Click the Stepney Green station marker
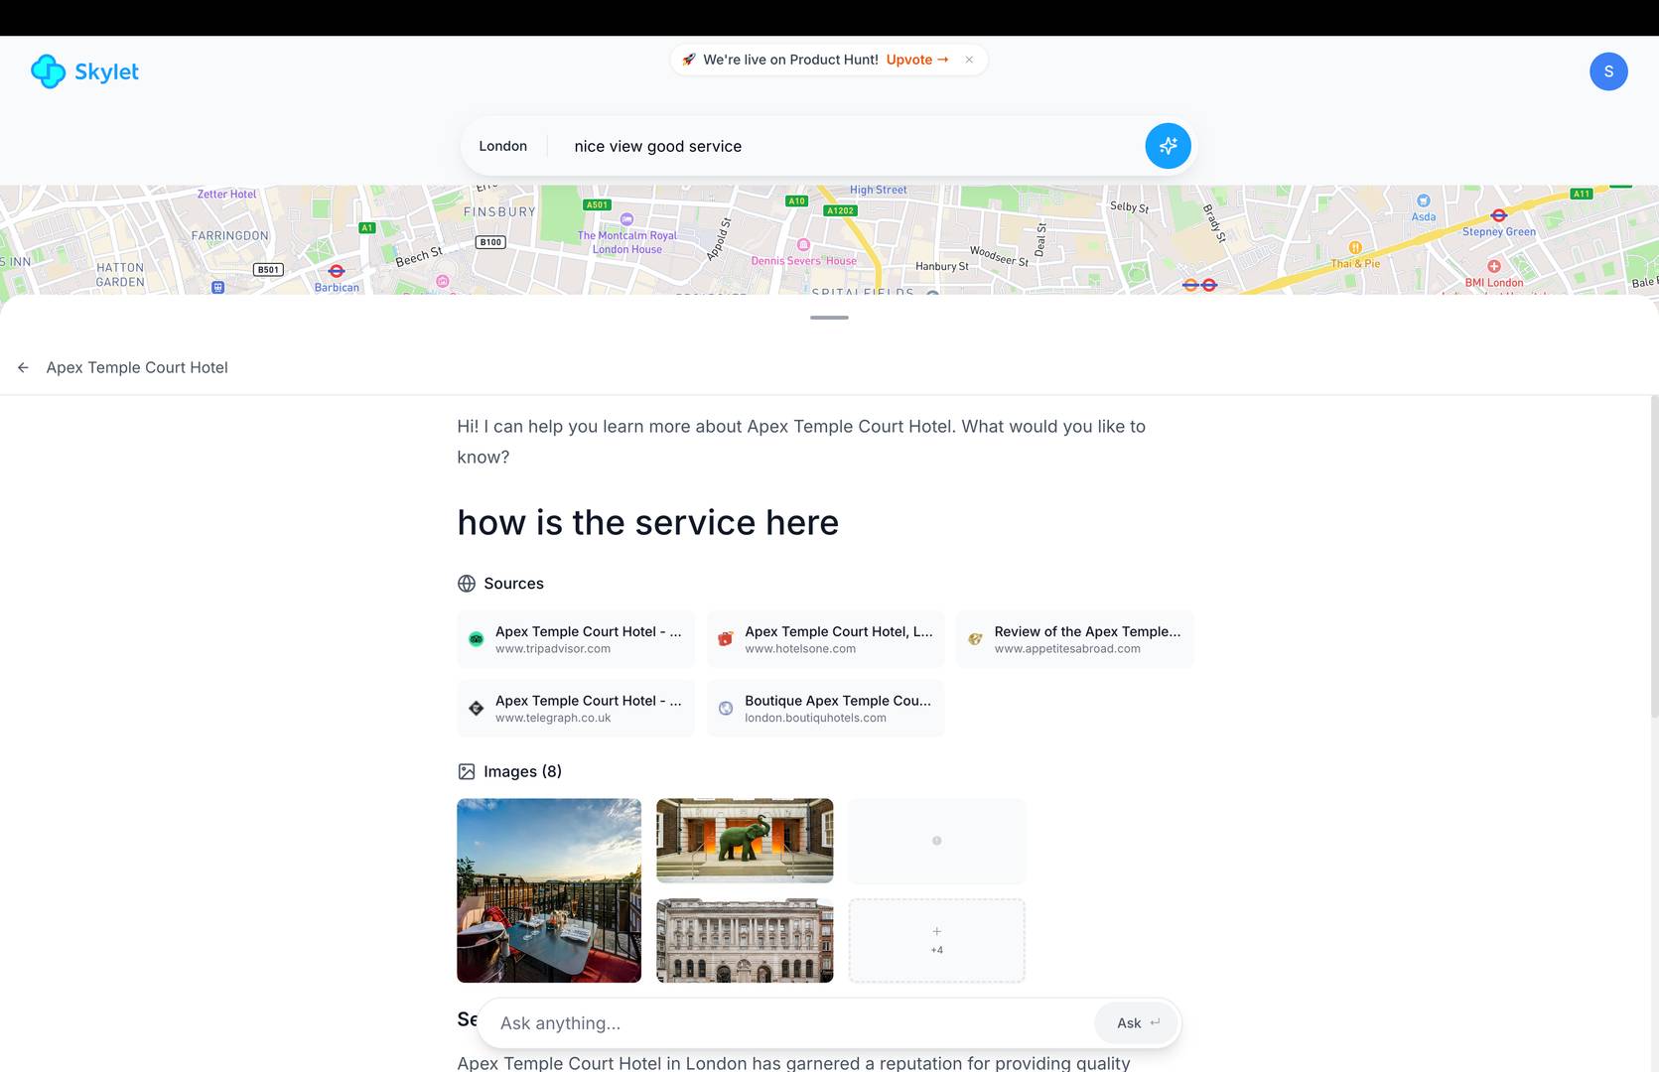Image resolution: width=1659 pixels, height=1072 pixels. coord(1499,215)
